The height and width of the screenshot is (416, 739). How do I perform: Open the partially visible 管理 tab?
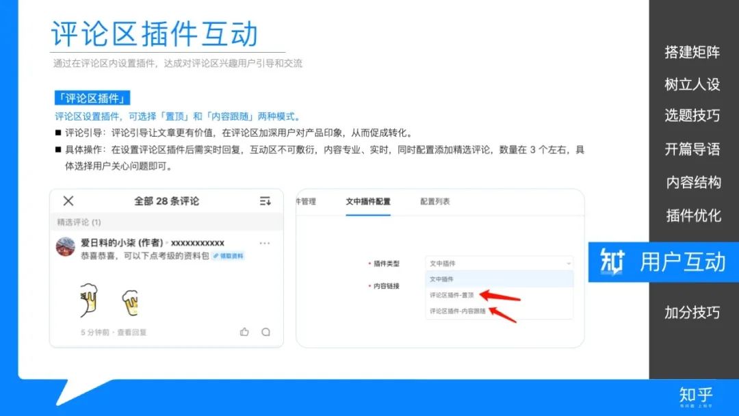307,202
